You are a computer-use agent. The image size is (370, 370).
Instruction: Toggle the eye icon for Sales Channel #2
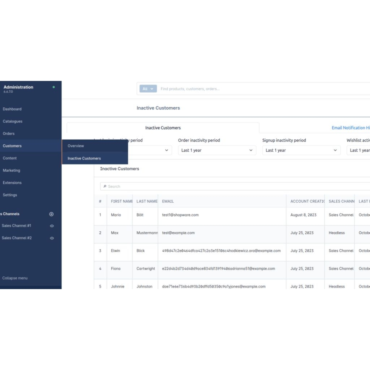pyautogui.click(x=52, y=238)
